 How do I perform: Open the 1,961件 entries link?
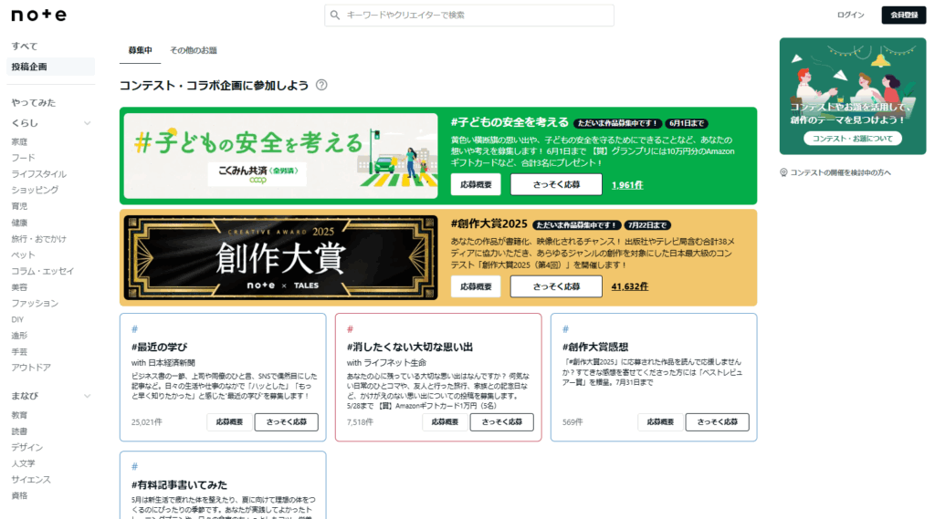pos(627,185)
